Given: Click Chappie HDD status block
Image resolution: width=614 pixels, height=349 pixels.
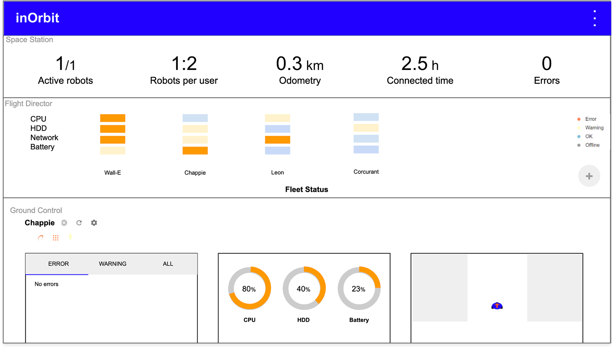Looking at the screenshot, I should [x=195, y=129].
